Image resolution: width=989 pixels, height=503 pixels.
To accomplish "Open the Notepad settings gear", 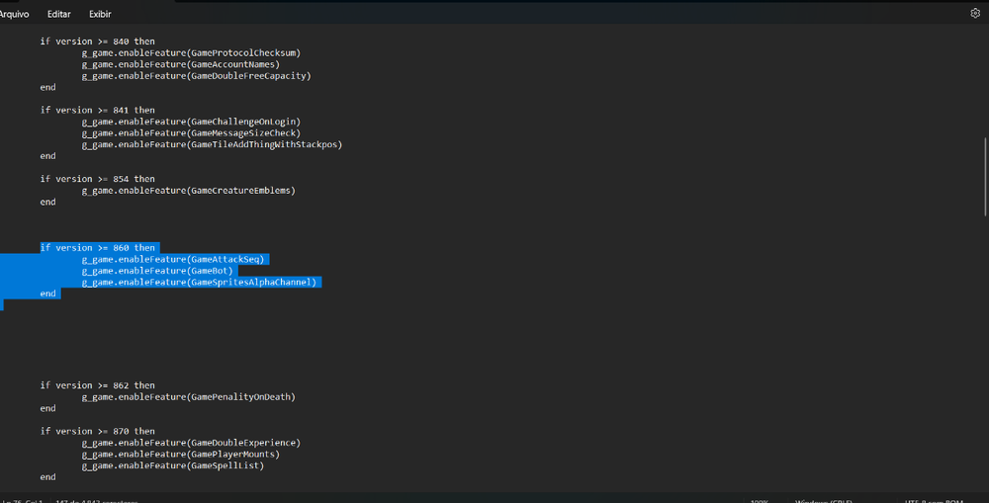I will 974,14.
